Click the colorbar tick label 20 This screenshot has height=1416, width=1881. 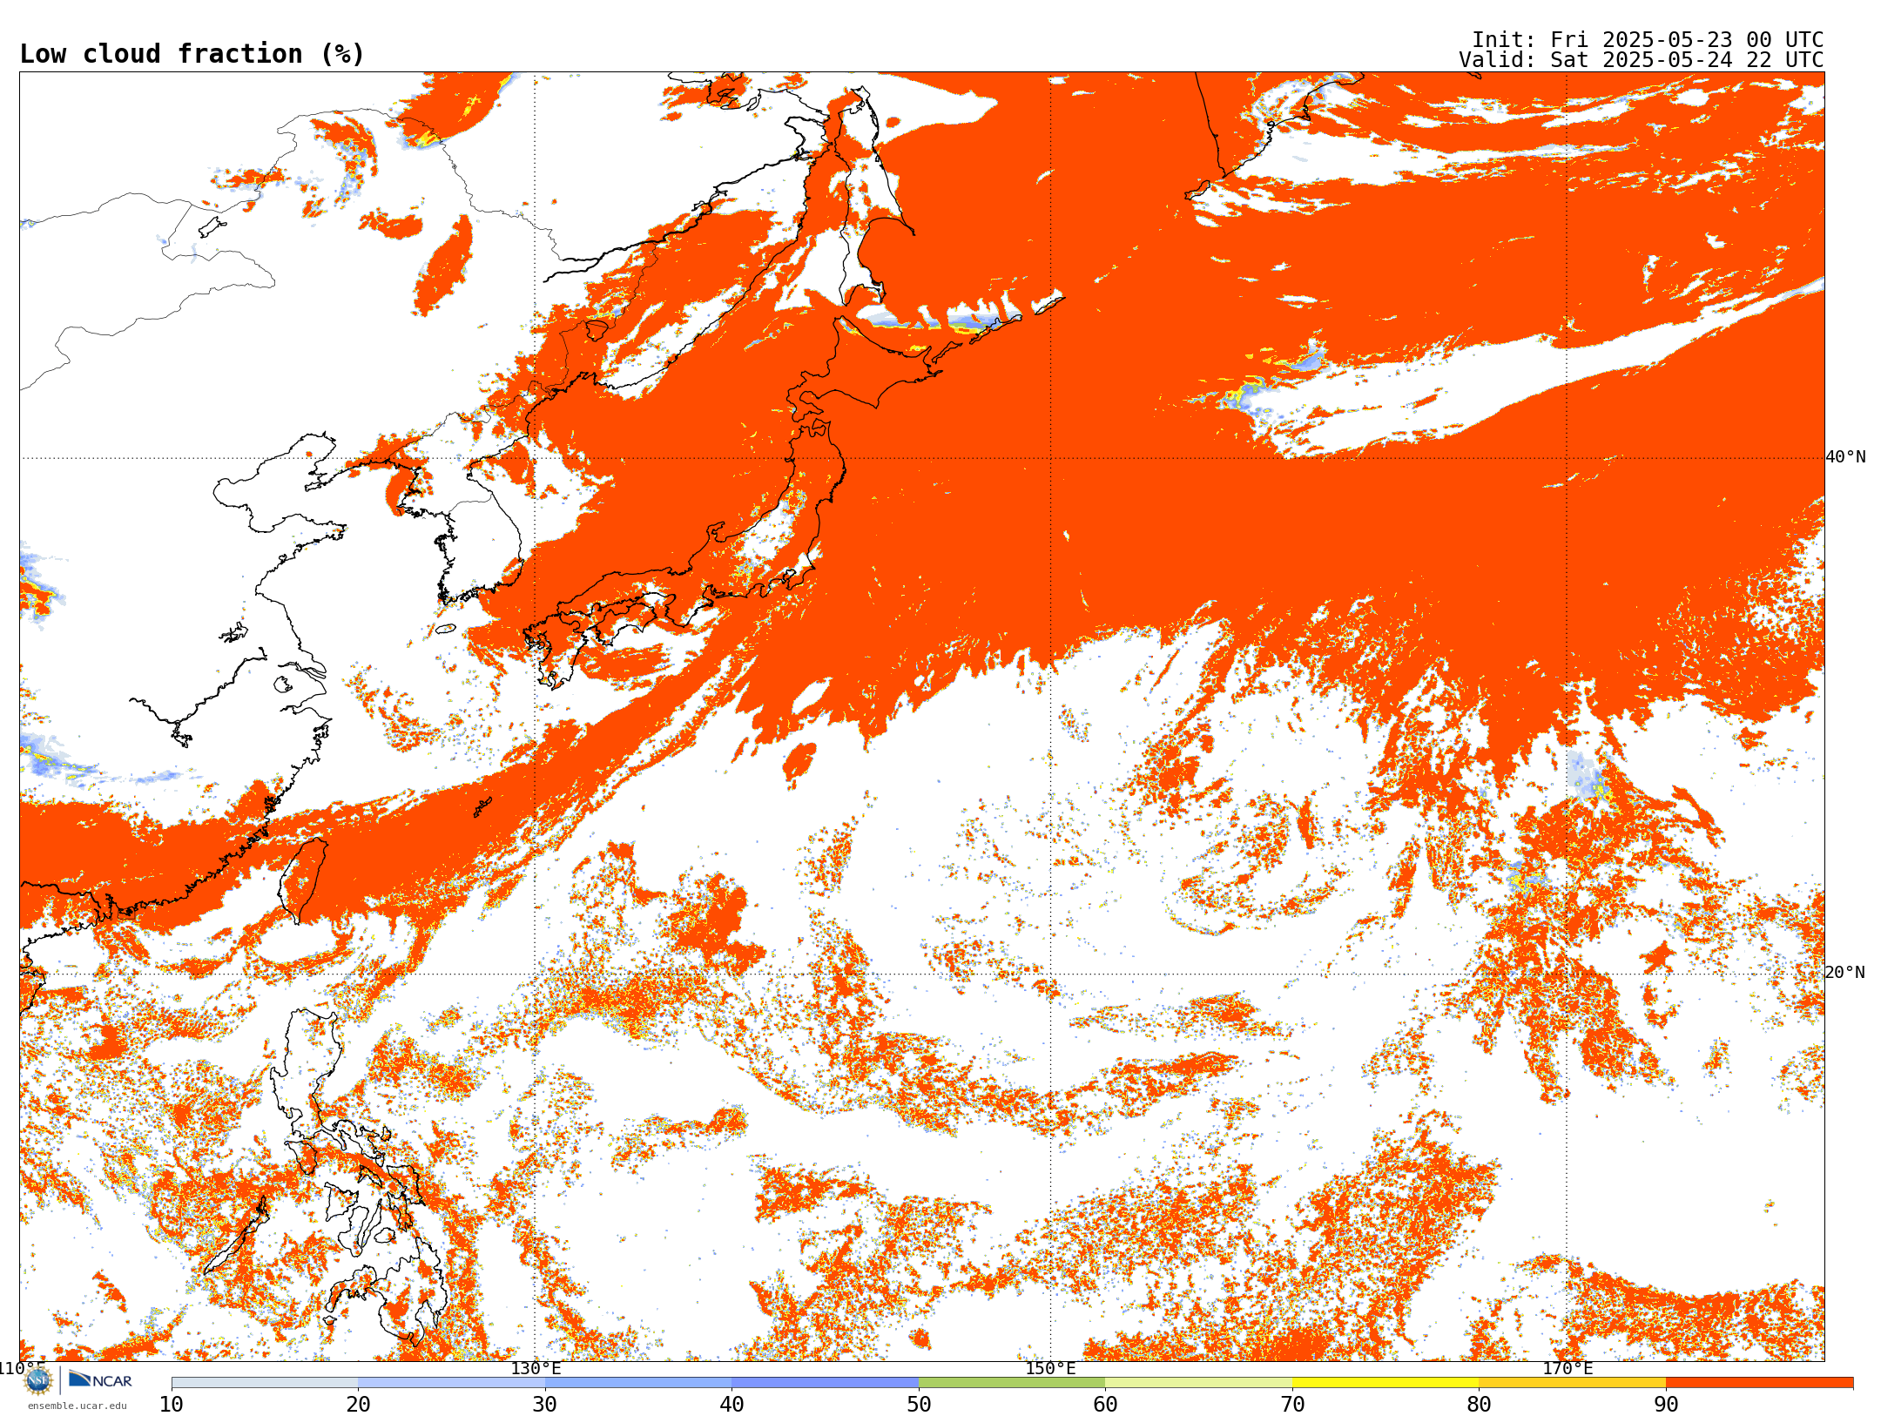[x=358, y=1405]
